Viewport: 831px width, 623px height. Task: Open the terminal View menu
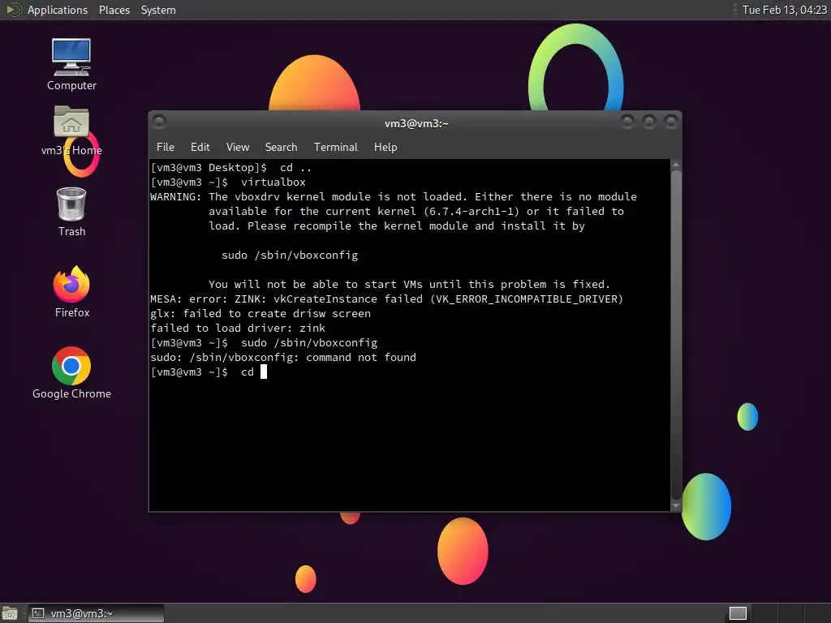238,148
